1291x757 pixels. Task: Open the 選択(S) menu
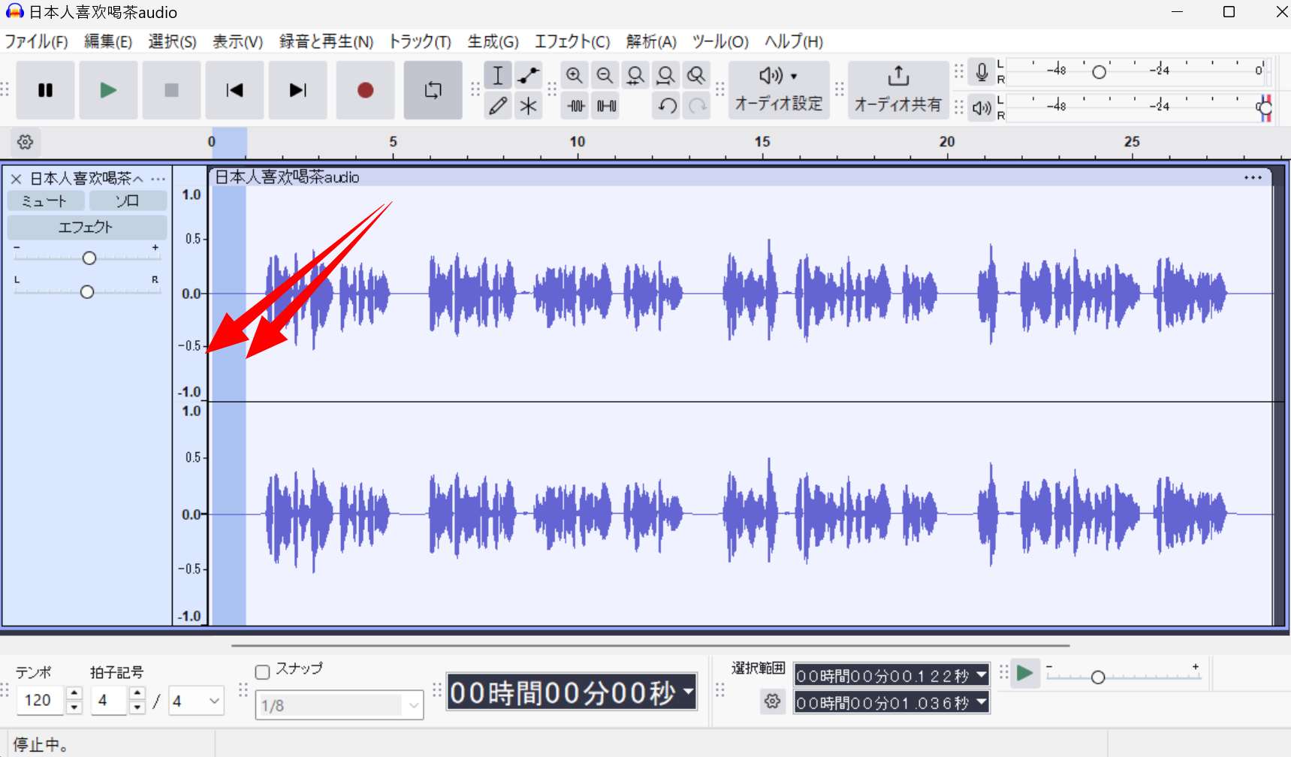click(x=172, y=42)
